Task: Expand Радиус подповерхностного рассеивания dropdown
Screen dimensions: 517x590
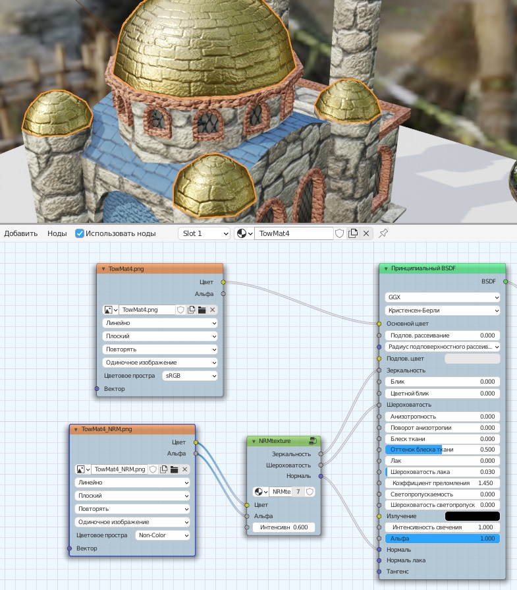Action: pyautogui.click(x=443, y=347)
